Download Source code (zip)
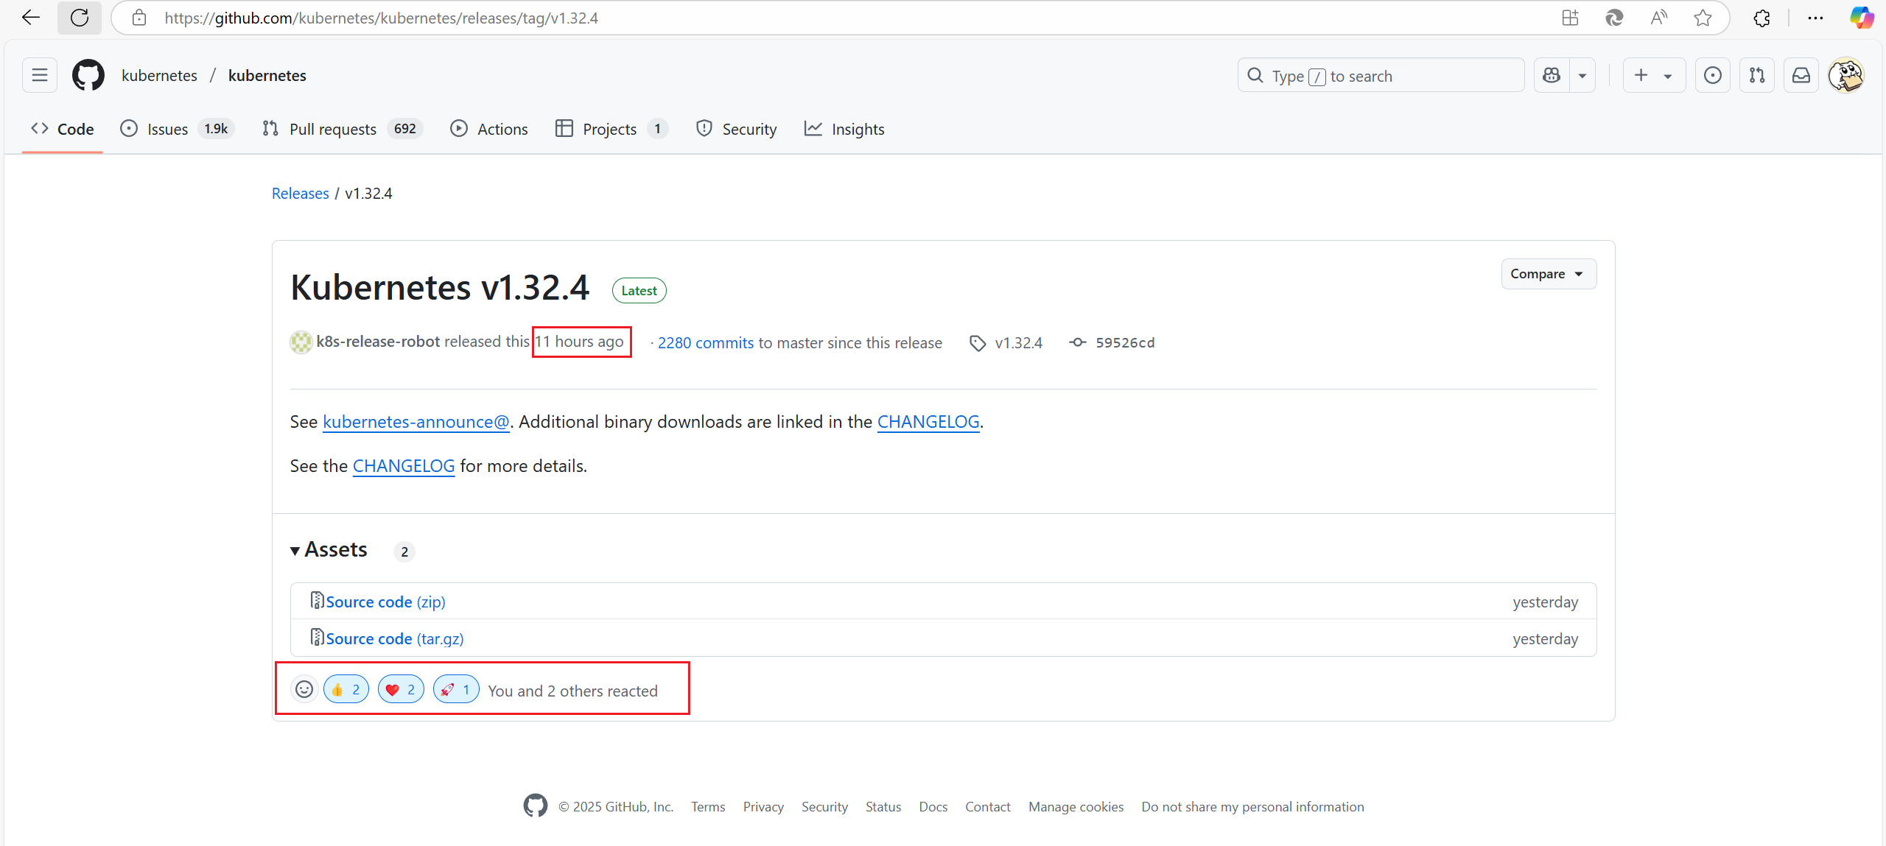1886x846 pixels. (385, 602)
